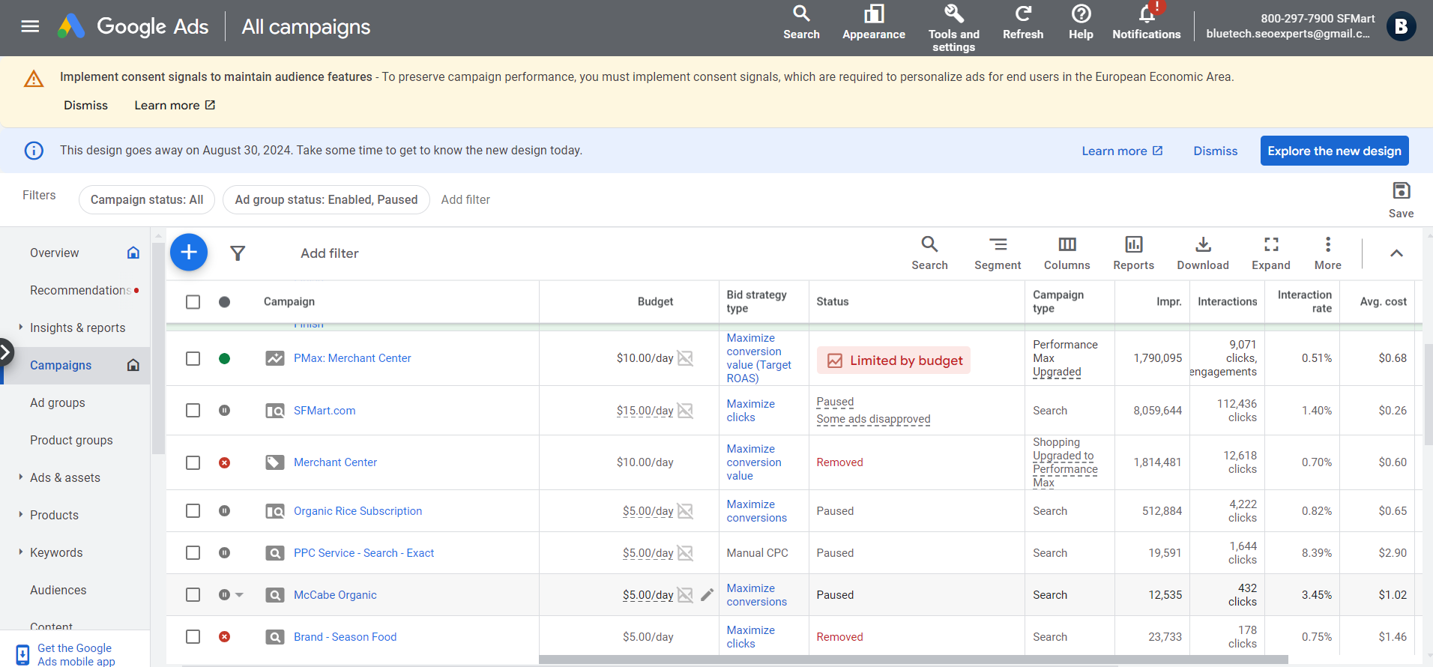
Task: Open Tools and settings
Action: point(953,28)
